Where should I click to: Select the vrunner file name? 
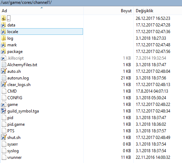[14, 157]
